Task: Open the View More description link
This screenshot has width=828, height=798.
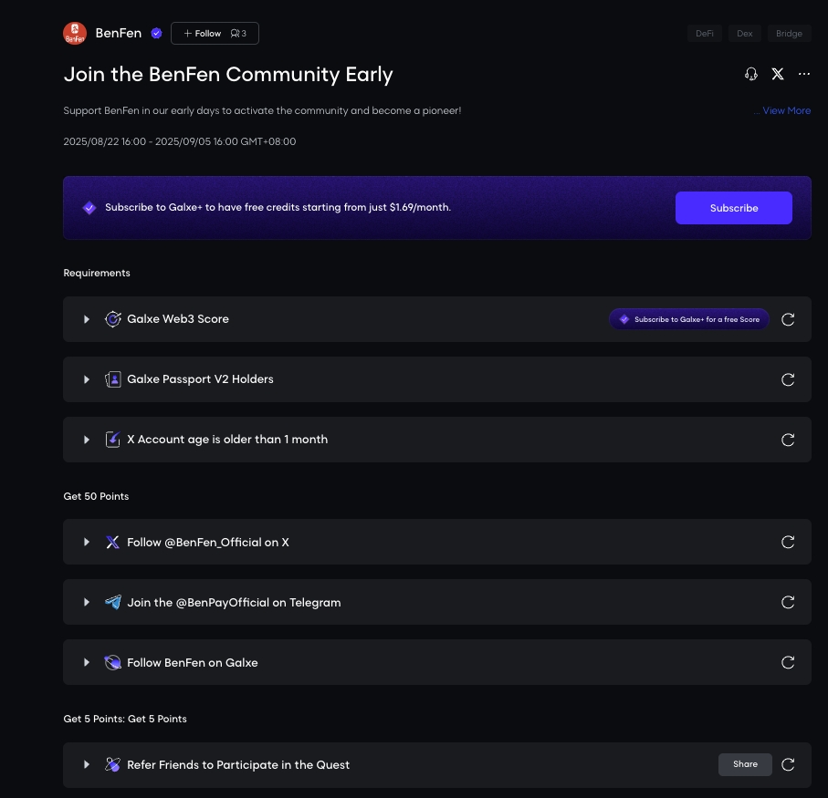Action: pos(785,110)
